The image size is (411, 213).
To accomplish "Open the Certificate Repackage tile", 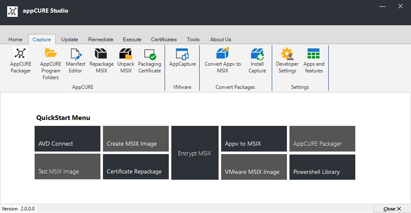I will [136, 167].
